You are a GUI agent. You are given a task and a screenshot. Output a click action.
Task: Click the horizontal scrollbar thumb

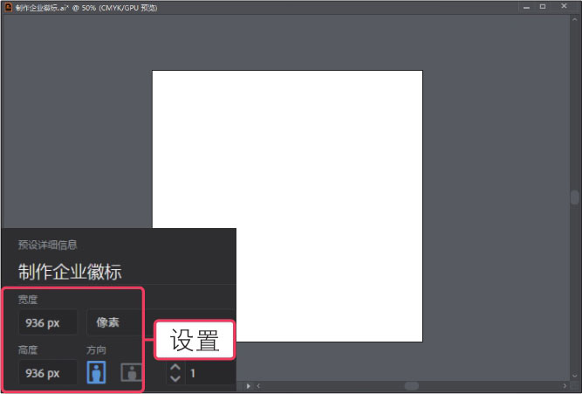click(x=411, y=386)
